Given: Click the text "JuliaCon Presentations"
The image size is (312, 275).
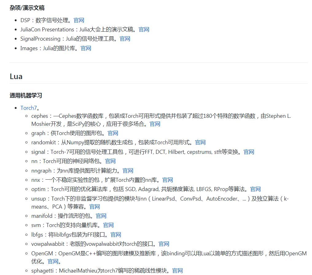Looking at the screenshot, I should coord(47,30).
